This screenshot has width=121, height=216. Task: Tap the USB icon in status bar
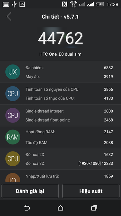coord(14,4)
